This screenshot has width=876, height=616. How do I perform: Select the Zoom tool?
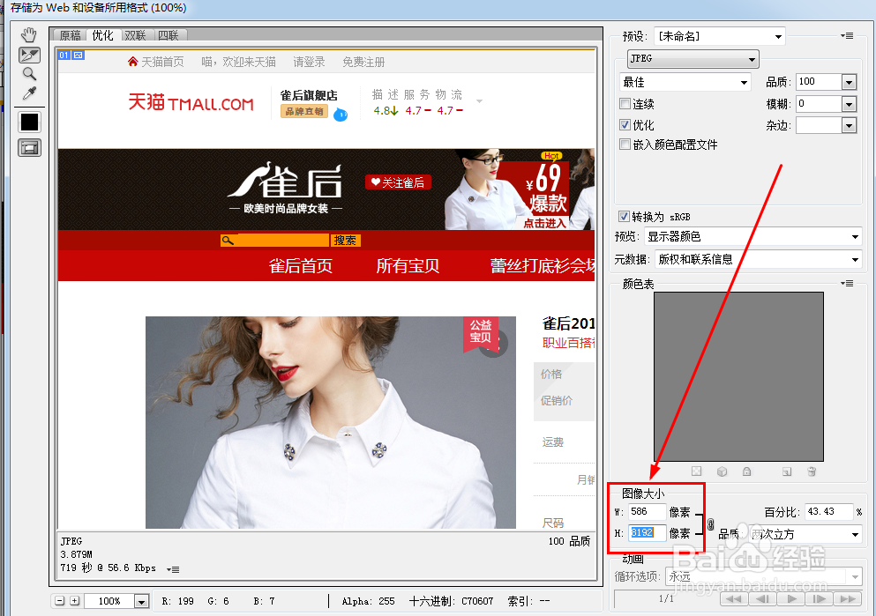click(x=29, y=74)
